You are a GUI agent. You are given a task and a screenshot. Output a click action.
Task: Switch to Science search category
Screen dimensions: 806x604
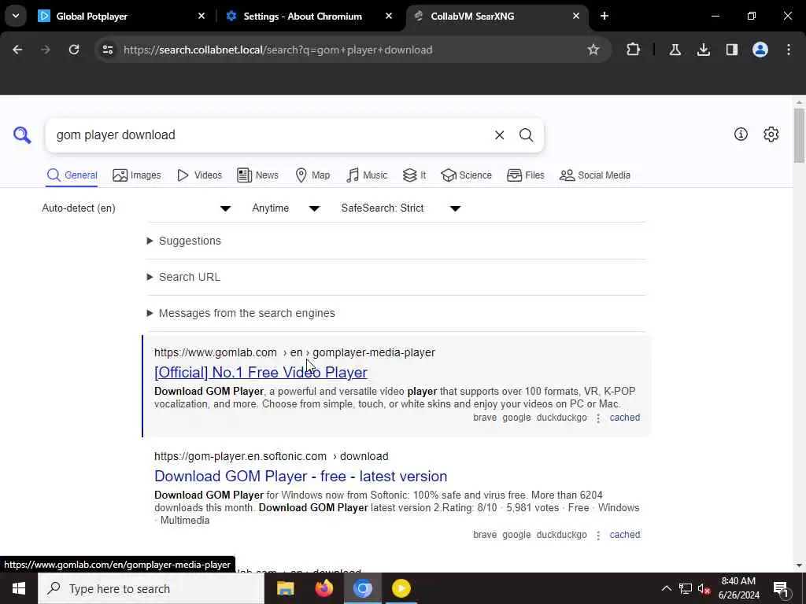click(466, 175)
